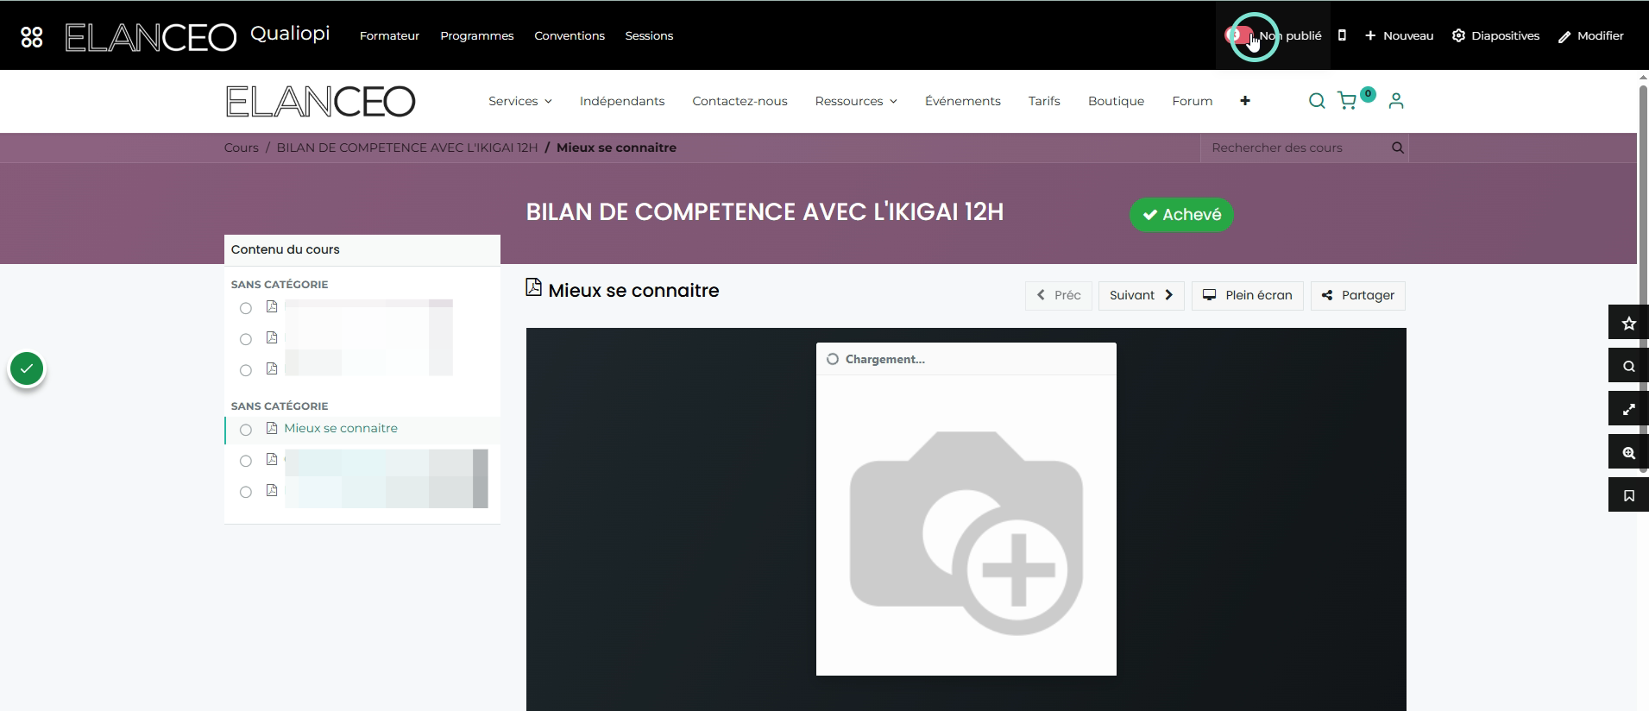The width and height of the screenshot is (1649, 711).
Task: Click the search icon in the right sidebar
Action: [x=1628, y=367]
